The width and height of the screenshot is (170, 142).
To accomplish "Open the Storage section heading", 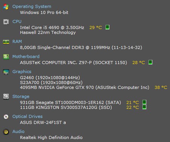I will pyautogui.click(x=21, y=96).
